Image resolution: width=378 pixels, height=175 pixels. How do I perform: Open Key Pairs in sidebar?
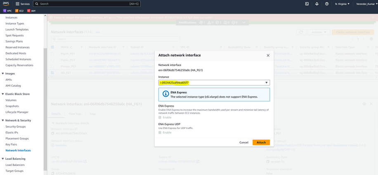(11, 145)
